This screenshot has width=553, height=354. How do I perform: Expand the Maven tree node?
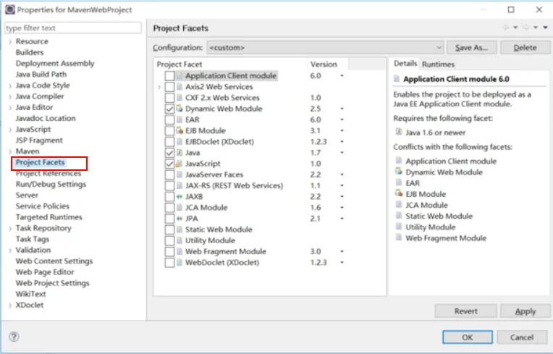click(10, 151)
